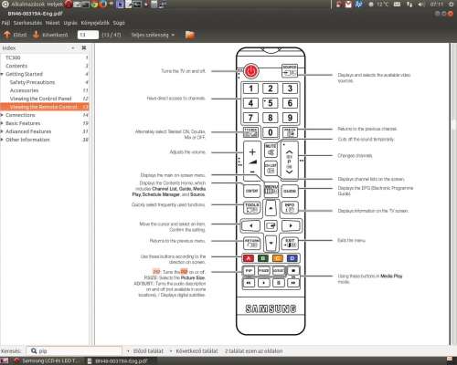Click the pip search text field
457x365 pixels.
tap(74, 351)
